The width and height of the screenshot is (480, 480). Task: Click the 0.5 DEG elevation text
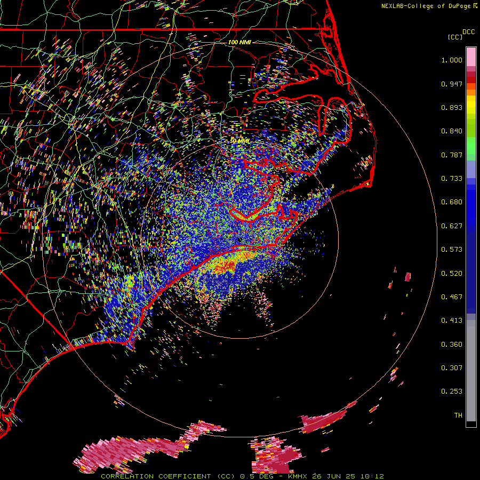click(257, 476)
